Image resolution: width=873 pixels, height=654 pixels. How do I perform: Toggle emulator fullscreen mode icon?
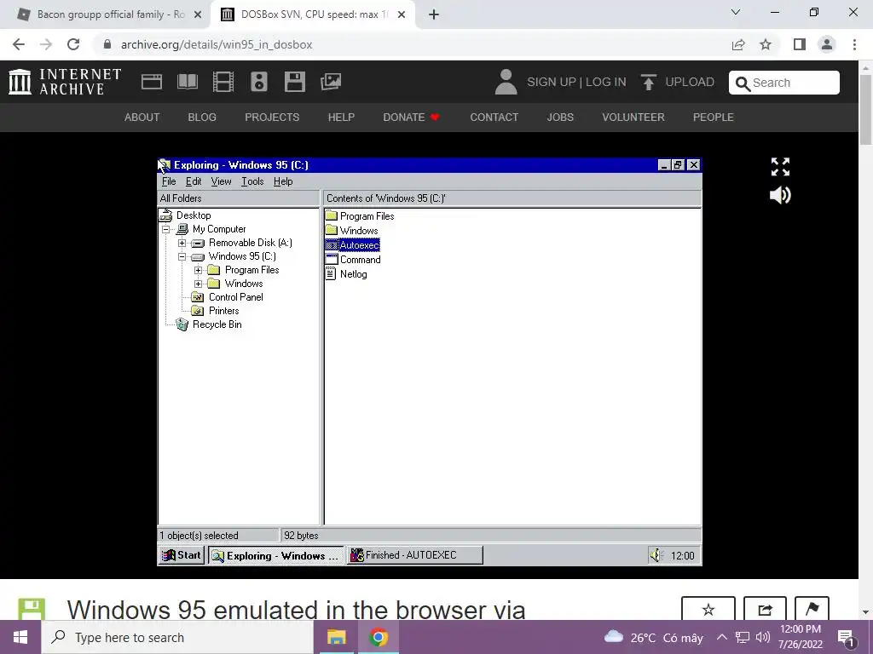(x=780, y=166)
